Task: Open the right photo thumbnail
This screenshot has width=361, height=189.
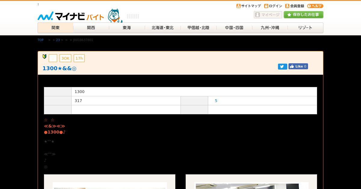Action: [251, 185]
